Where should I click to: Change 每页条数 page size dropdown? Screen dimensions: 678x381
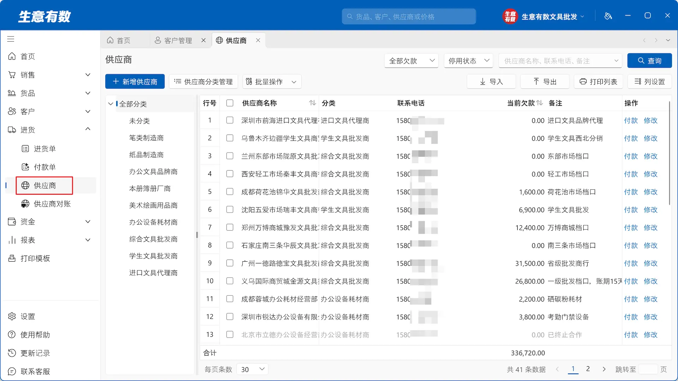pos(252,369)
